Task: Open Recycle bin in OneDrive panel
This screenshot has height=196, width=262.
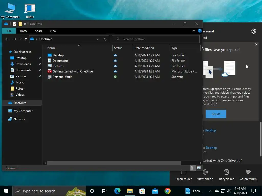Action: click(227, 175)
